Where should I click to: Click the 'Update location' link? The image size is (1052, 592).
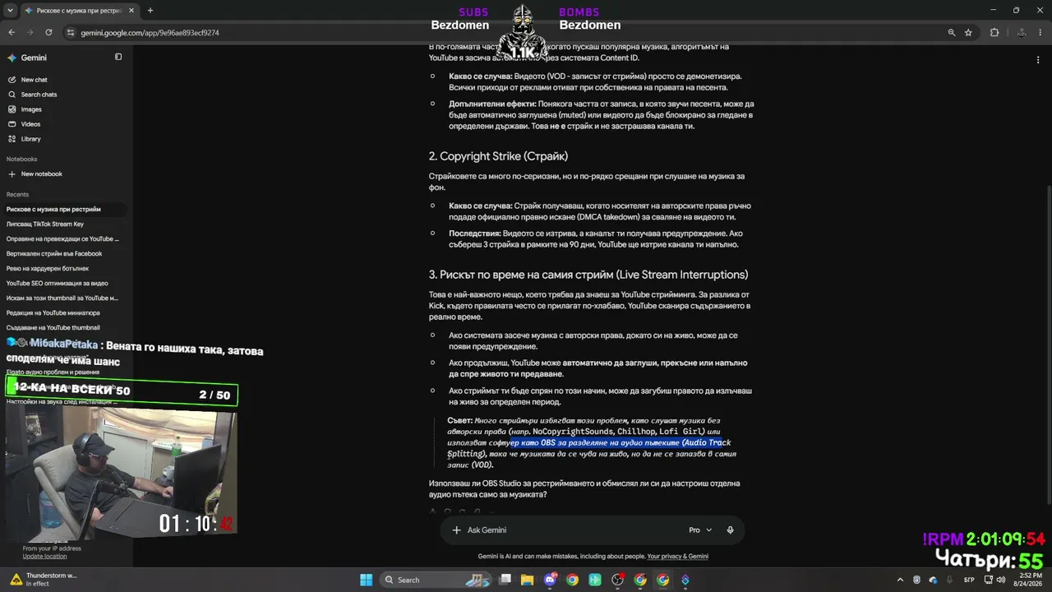tap(44, 557)
